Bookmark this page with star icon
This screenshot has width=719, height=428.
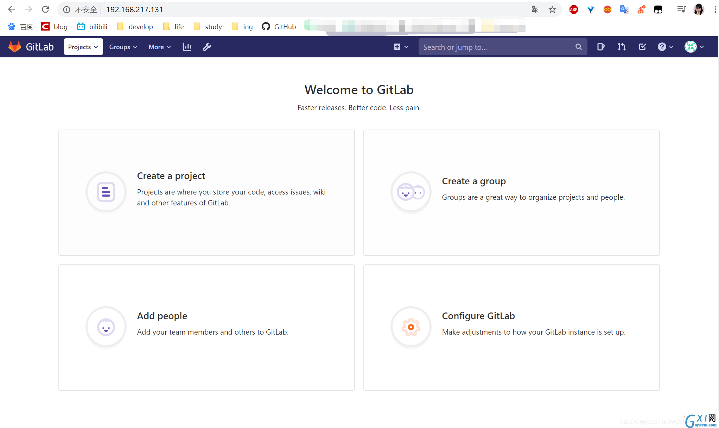point(552,9)
